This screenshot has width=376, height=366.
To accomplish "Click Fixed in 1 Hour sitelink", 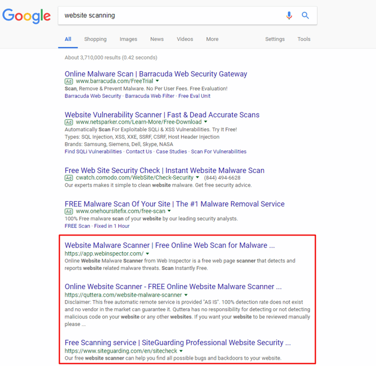I will 112,226.
